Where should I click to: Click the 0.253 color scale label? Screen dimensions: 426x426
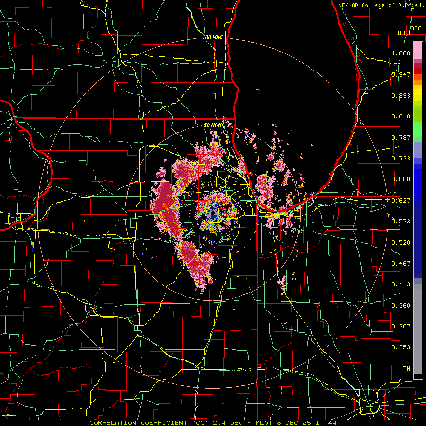click(x=401, y=347)
